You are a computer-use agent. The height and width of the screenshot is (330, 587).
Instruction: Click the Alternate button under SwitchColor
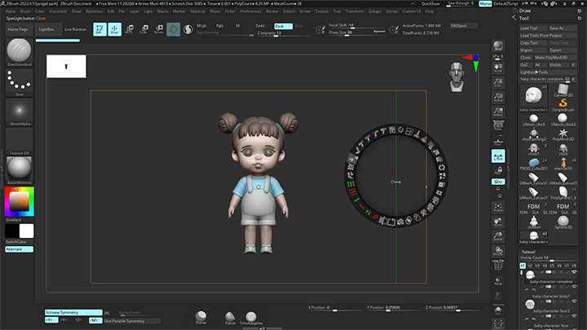point(19,249)
